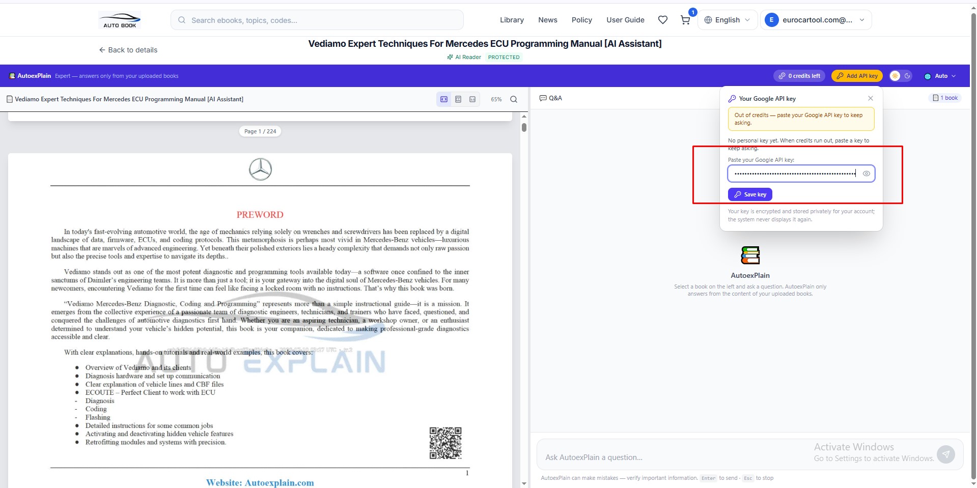Open the News menu

[x=548, y=20]
